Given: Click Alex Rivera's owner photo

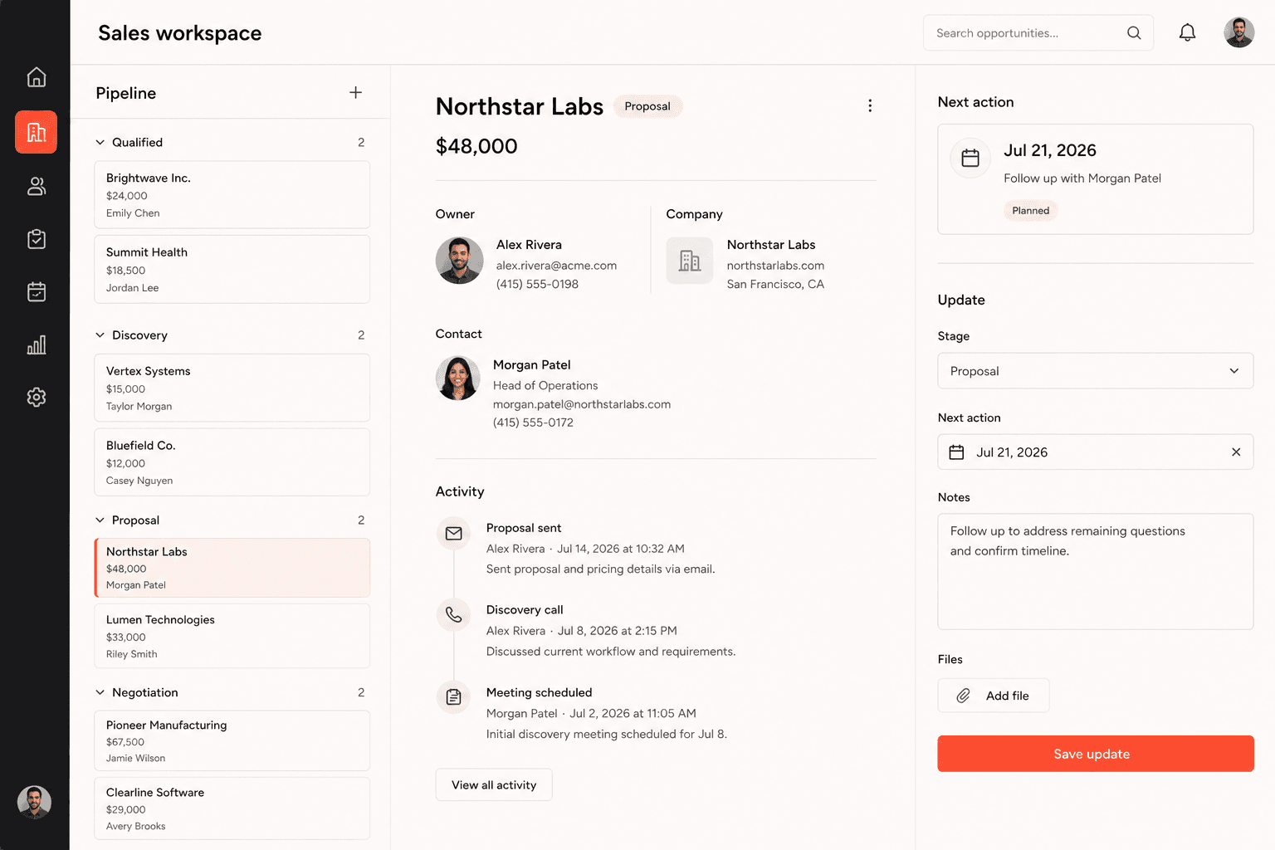Looking at the screenshot, I should (459, 261).
